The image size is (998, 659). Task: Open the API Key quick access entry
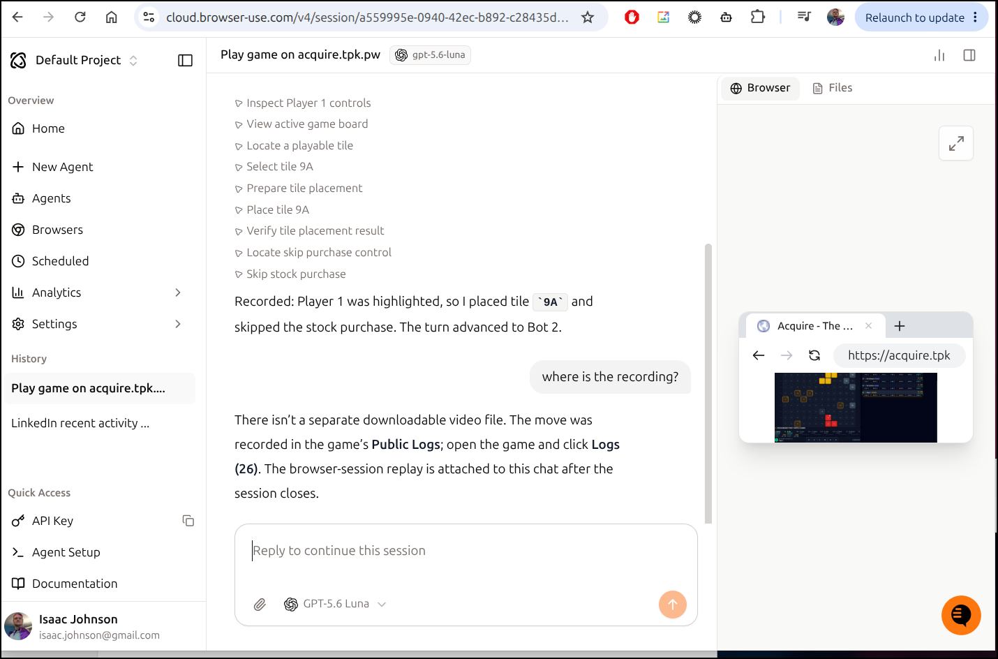(52, 521)
